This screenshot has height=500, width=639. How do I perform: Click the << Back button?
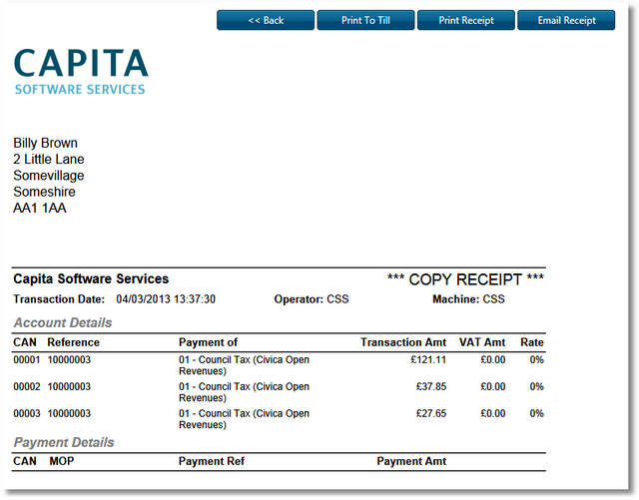click(x=266, y=20)
